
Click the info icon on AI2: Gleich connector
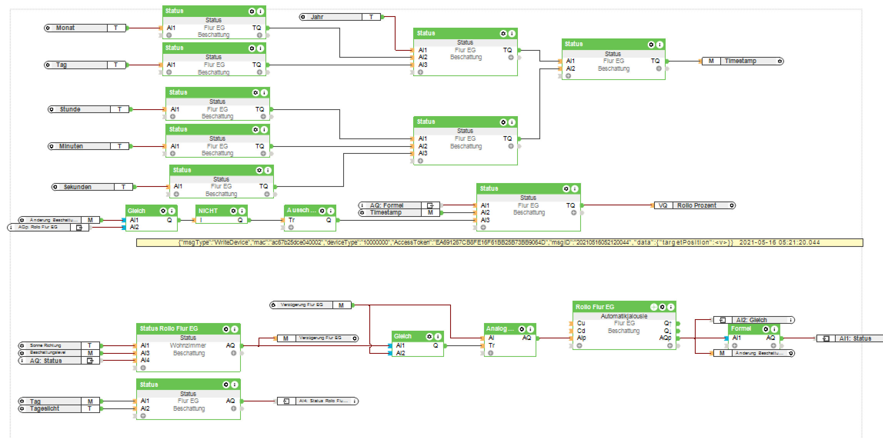click(x=791, y=320)
